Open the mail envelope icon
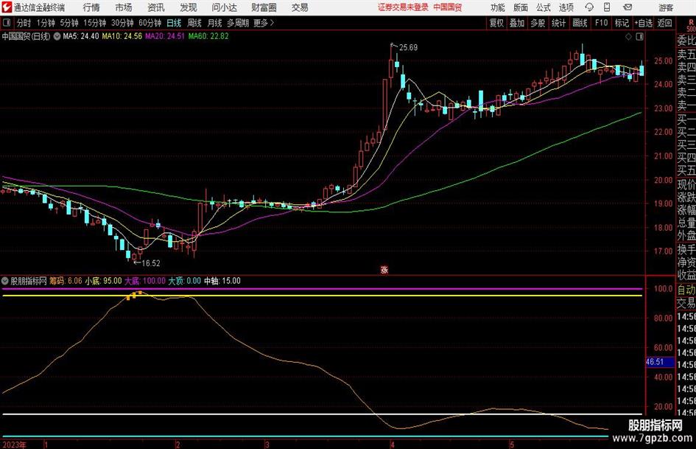 628,7
